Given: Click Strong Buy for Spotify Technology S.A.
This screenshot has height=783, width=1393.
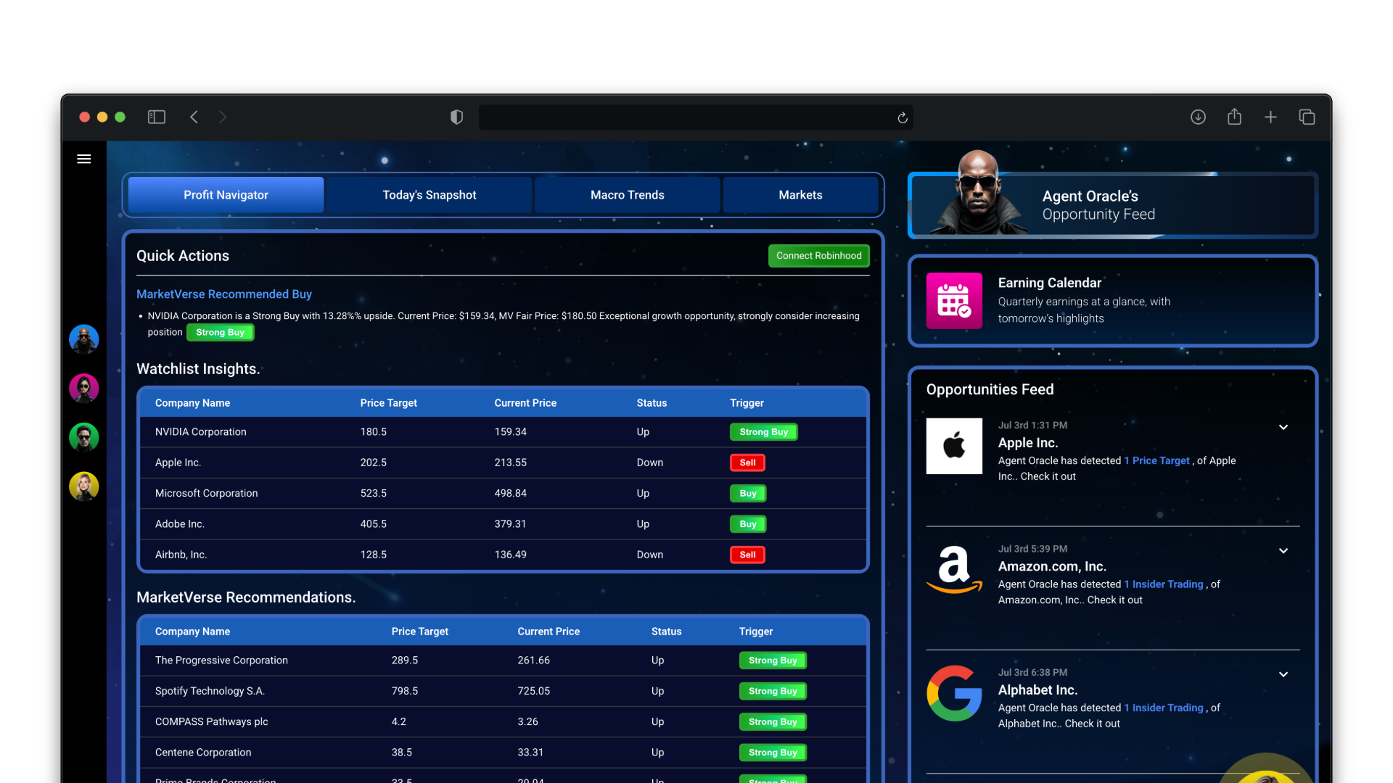Looking at the screenshot, I should [x=773, y=691].
